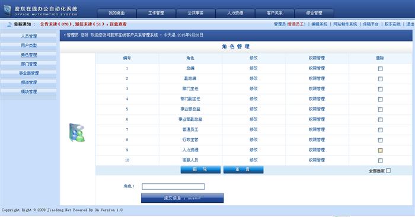
Task: Click 修改 for the 客服人员 role
Action: coord(254,160)
